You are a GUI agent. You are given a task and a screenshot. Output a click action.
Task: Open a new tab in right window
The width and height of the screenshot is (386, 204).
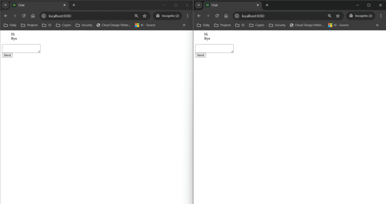[267, 5]
